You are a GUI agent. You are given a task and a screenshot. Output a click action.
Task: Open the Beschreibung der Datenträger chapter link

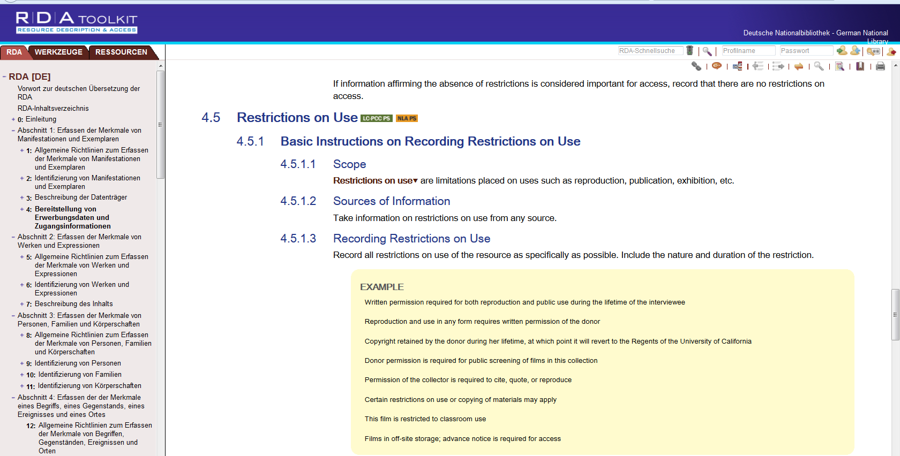tap(81, 197)
